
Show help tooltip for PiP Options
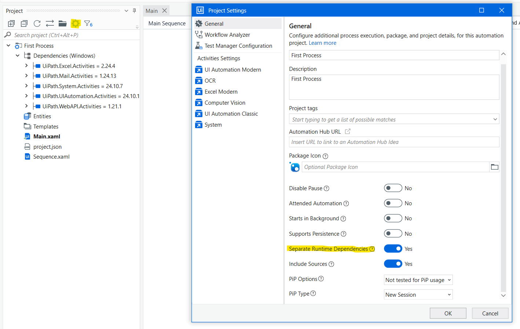click(321, 279)
